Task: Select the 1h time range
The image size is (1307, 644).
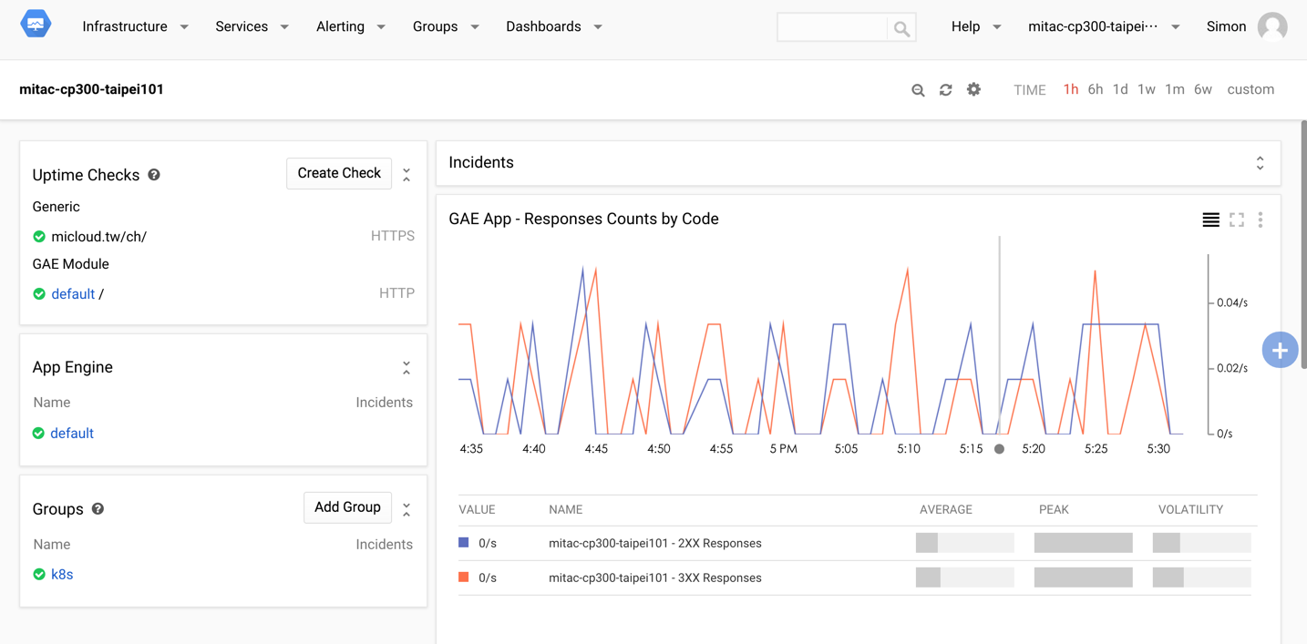Action: coord(1071,89)
